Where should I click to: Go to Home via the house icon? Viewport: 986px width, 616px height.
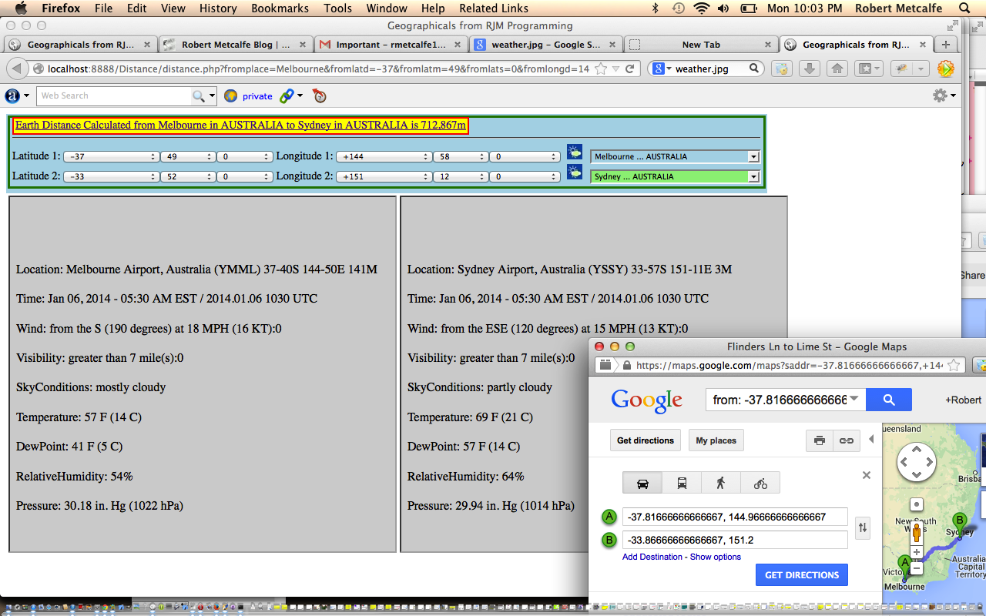click(837, 69)
